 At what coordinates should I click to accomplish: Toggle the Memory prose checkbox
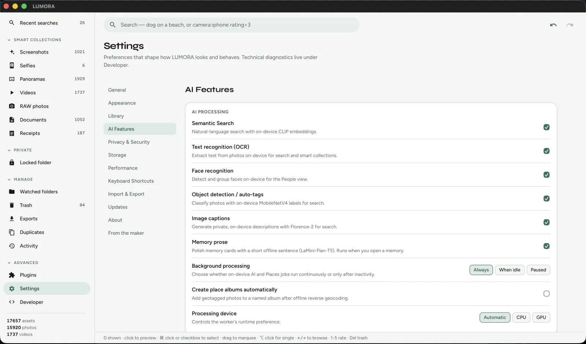(x=546, y=246)
